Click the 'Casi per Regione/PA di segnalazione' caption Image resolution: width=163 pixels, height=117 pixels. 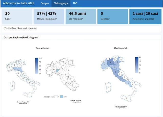121,107
